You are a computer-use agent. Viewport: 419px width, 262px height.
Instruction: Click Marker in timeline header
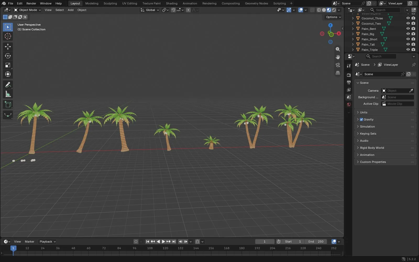click(30, 242)
